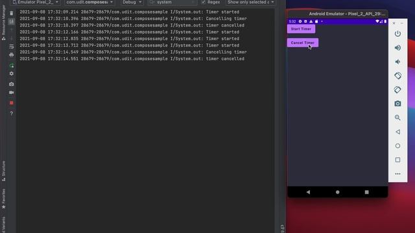Open logcat settings gear icon

12,73
